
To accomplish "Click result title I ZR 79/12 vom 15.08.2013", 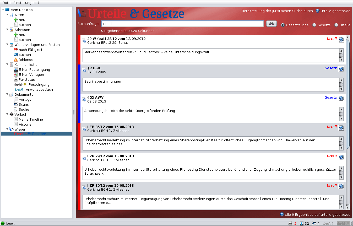I will (110, 156).
